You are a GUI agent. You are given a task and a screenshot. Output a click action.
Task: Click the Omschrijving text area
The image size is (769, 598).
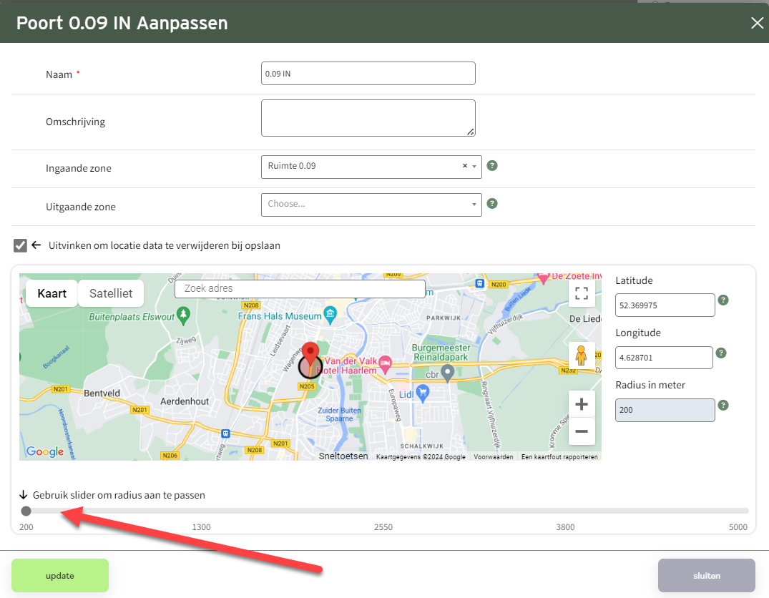[x=368, y=118]
